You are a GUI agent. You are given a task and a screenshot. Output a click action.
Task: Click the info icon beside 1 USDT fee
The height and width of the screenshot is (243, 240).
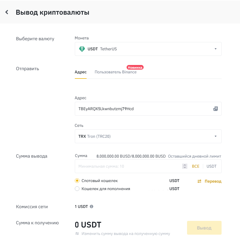[92, 206]
